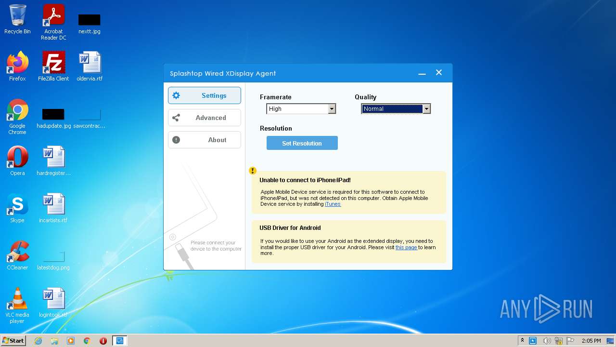616x347 pixels.
Task: Launch Acrobat Reader DC shortcut
Action: (x=53, y=23)
